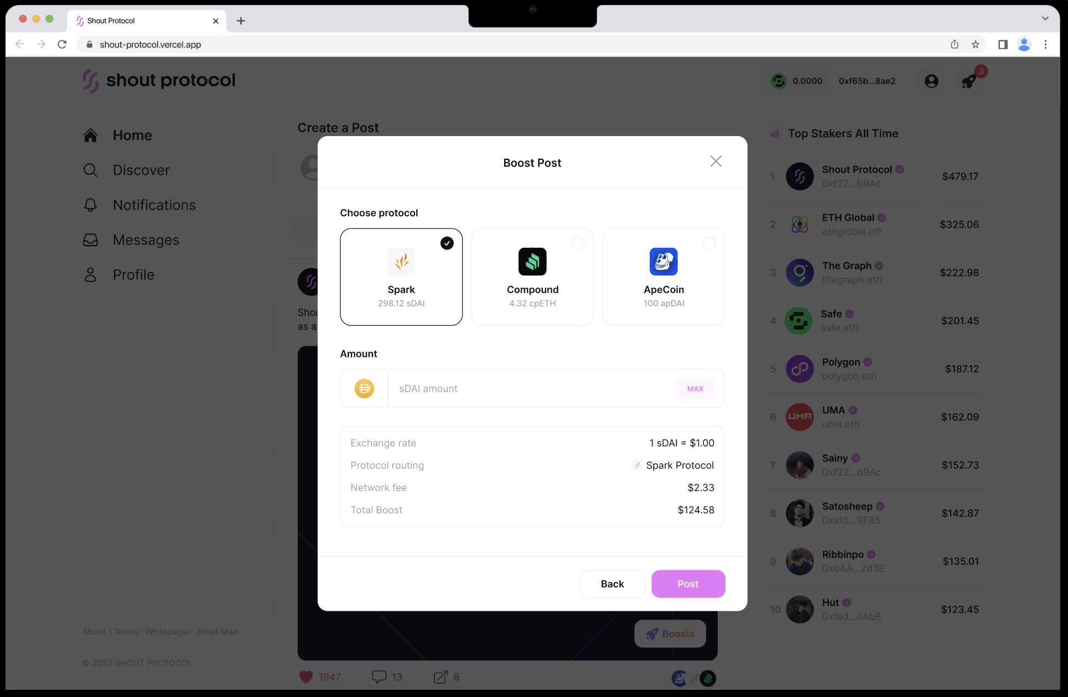The height and width of the screenshot is (697, 1068).
Task: Click the Post button to confirm boost
Action: point(687,584)
